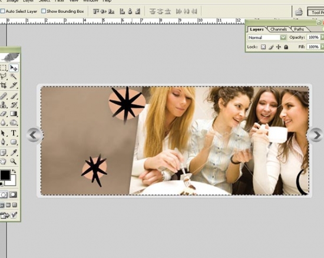
Task: Minimize the Layers palette window
Action: [x=319, y=22]
